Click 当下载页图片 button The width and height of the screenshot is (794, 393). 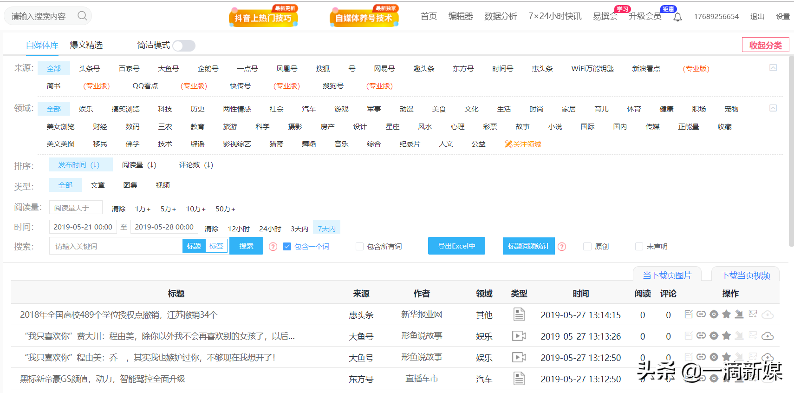tap(667, 275)
